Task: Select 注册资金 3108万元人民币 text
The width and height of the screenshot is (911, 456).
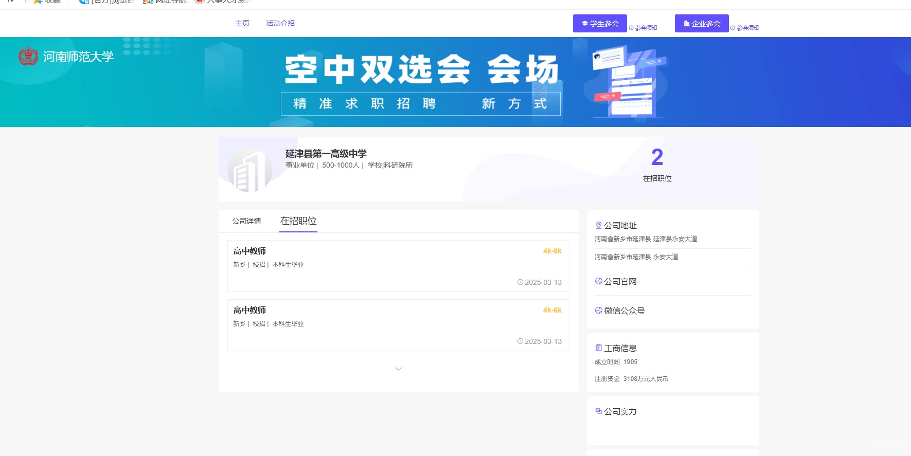Action: pos(631,379)
